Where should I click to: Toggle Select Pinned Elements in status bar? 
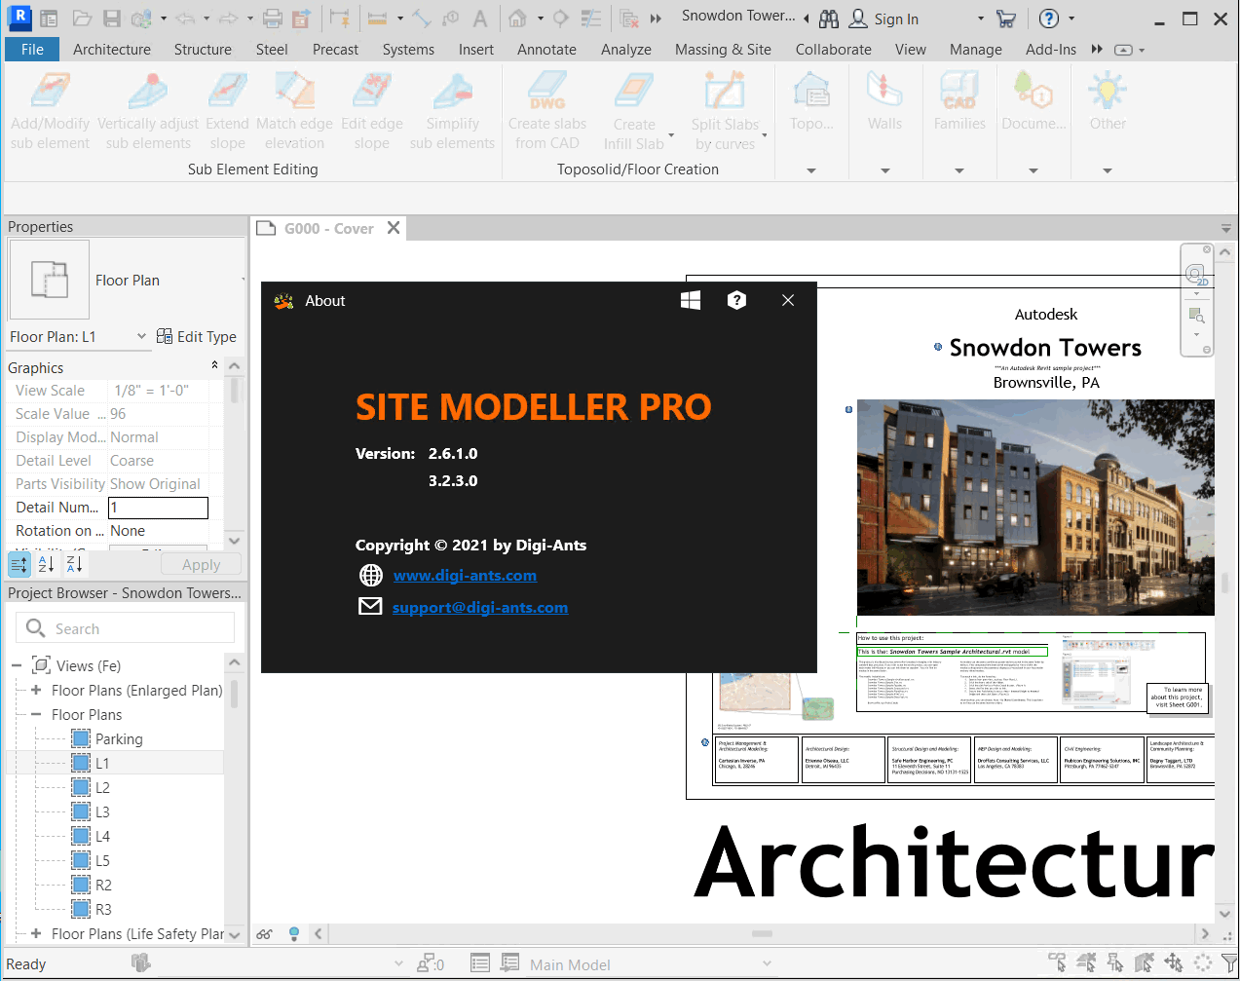tap(1116, 962)
